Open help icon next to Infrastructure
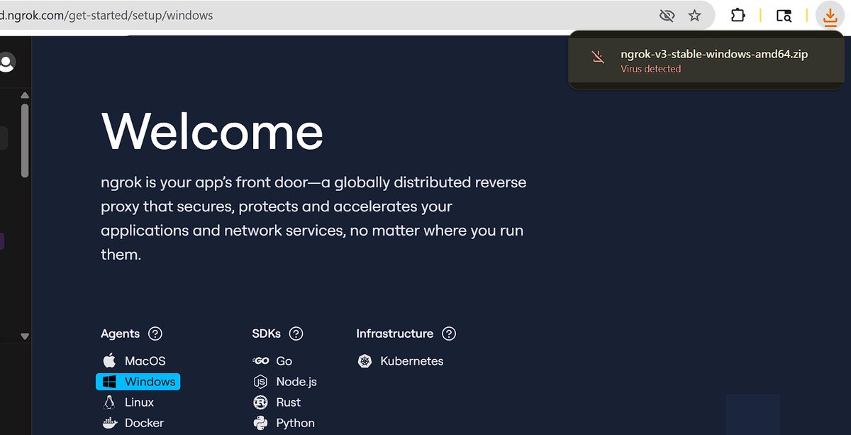Image resolution: width=851 pixels, height=435 pixels. point(448,334)
